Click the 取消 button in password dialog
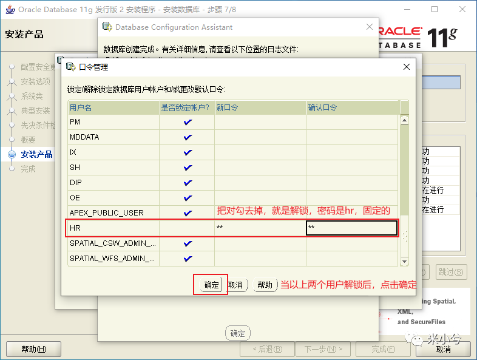The height and width of the screenshot is (360, 477). [237, 285]
